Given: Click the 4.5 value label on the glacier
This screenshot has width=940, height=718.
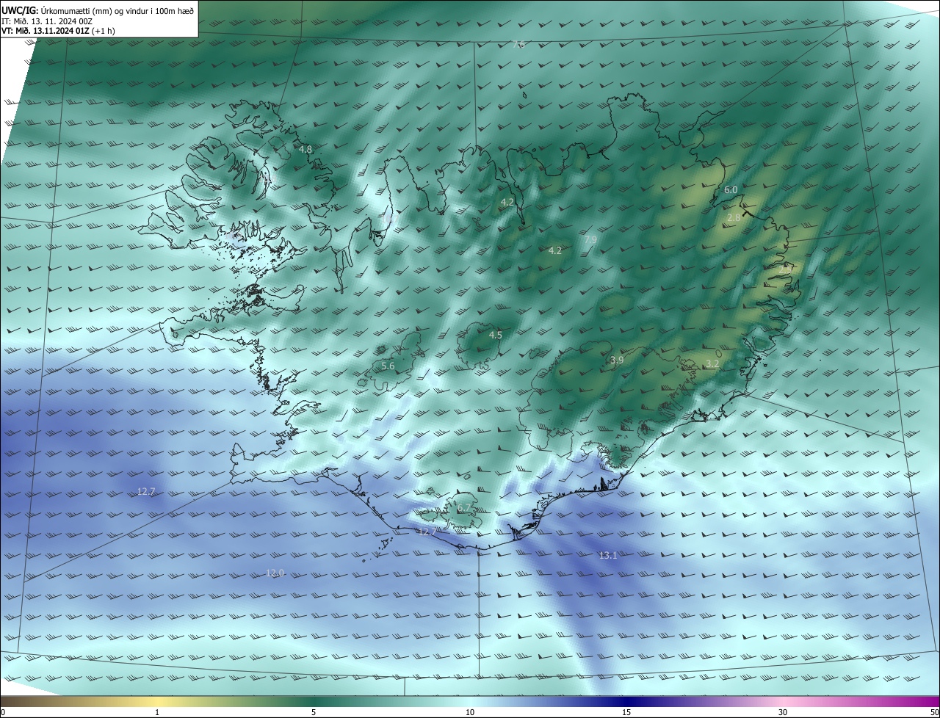Looking at the screenshot, I should [x=496, y=335].
